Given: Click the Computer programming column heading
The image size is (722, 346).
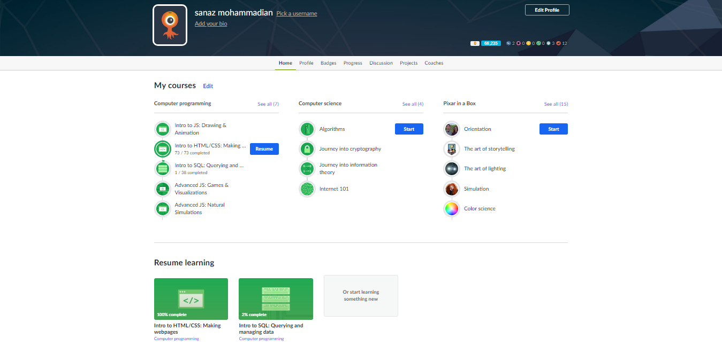Looking at the screenshot, I should coord(183,104).
